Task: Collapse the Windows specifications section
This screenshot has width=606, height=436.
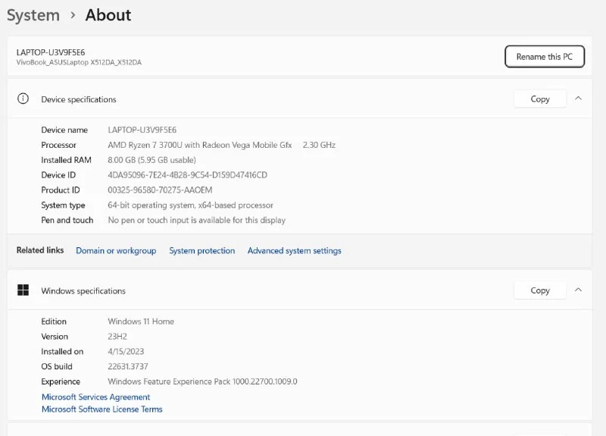Action: click(x=578, y=290)
